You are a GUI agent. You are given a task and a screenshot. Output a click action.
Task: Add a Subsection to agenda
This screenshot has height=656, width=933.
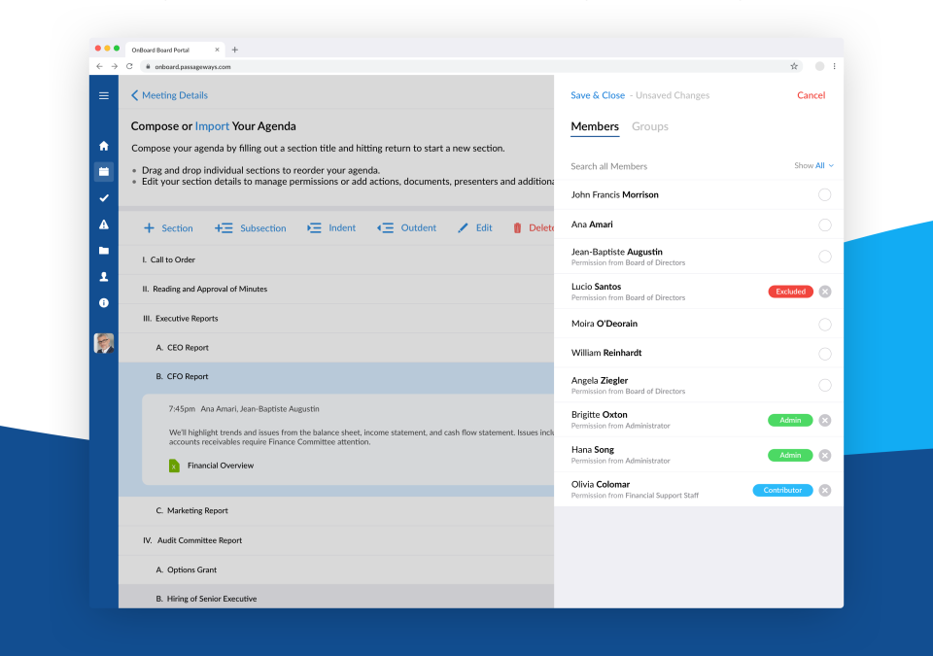(251, 228)
